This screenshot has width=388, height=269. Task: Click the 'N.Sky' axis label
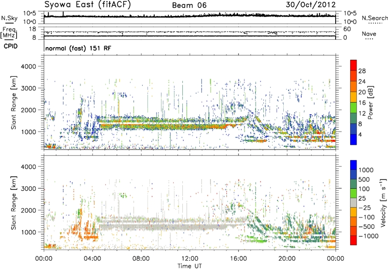tap(9, 18)
